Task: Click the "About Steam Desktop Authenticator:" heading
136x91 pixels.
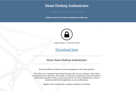Action: [x=67, y=60]
